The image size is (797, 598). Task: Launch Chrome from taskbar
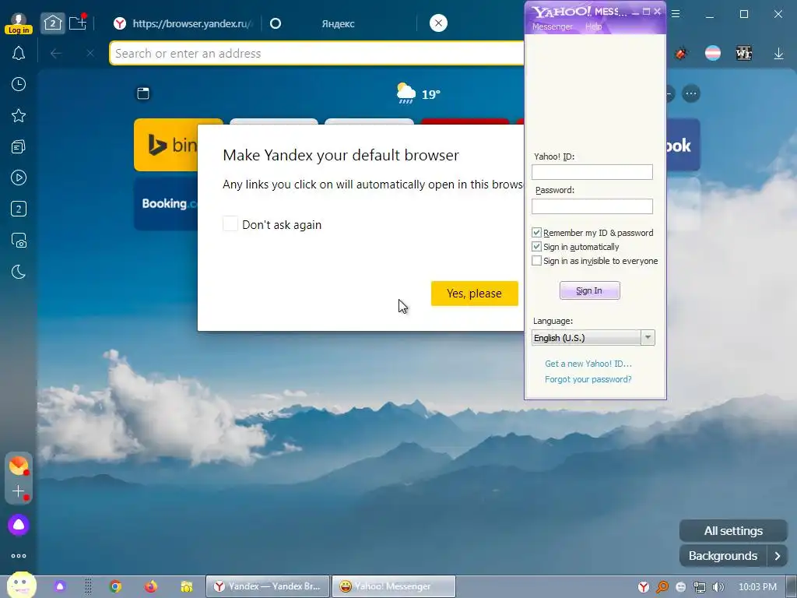pyautogui.click(x=115, y=586)
